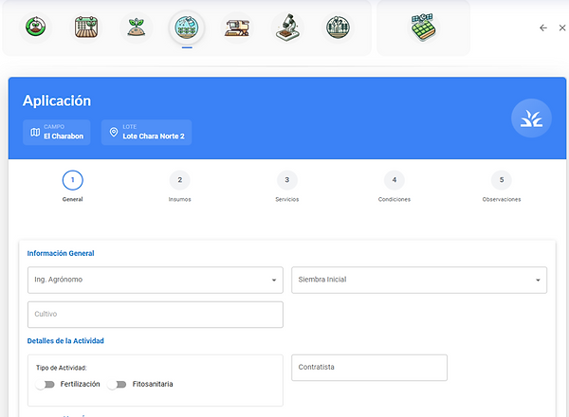Open the satellite field map icon
569x417 pixels.
pos(423,27)
